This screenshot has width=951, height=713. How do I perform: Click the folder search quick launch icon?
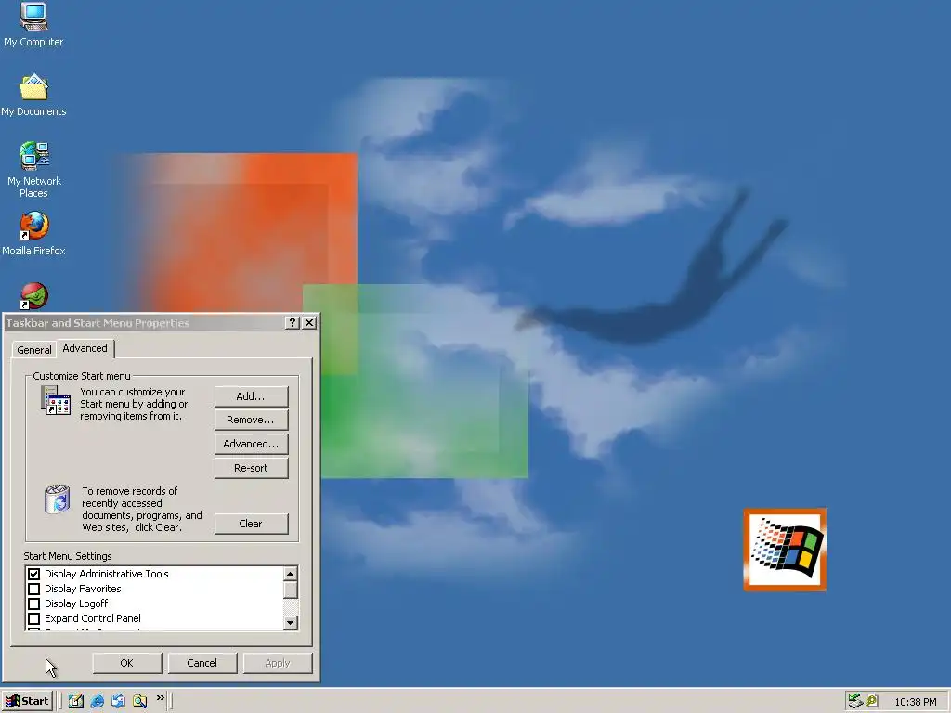[x=139, y=701]
